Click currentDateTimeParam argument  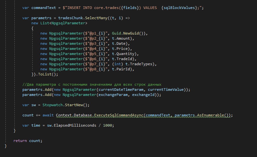tap(121, 90)
